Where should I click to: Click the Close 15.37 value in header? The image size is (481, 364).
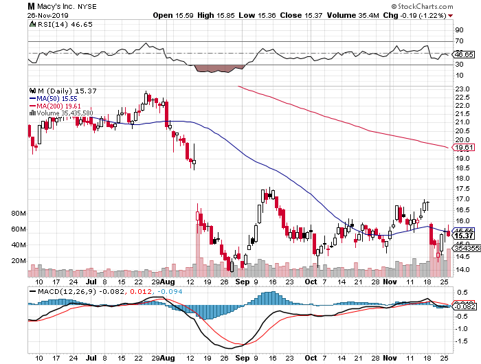(301, 15)
